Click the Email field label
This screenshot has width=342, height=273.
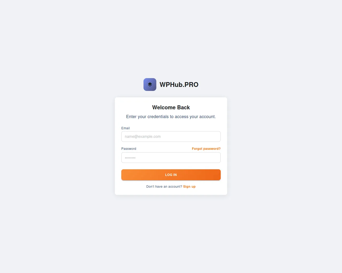pos(126,128)
